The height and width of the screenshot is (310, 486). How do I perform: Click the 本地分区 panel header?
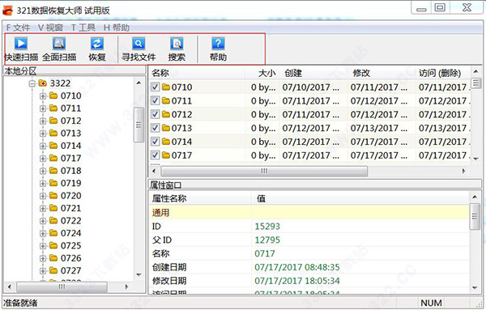(75, 71)
